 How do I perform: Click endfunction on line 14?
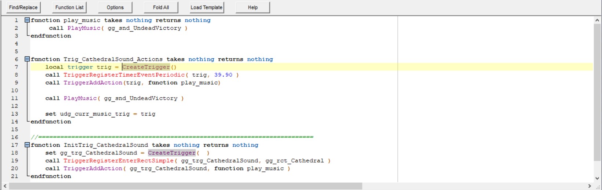click(x=51, y=122)
